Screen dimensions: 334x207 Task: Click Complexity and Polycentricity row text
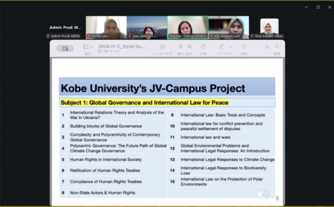click(x=115, y=137)
